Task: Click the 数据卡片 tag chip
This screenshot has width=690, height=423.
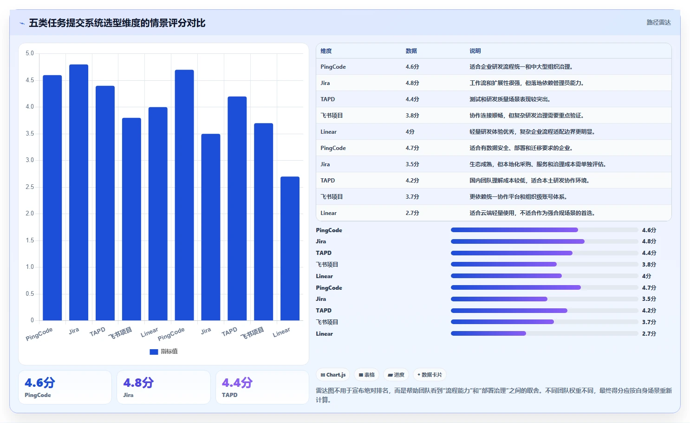Action: pyautogui.click(x=430, y=375)
